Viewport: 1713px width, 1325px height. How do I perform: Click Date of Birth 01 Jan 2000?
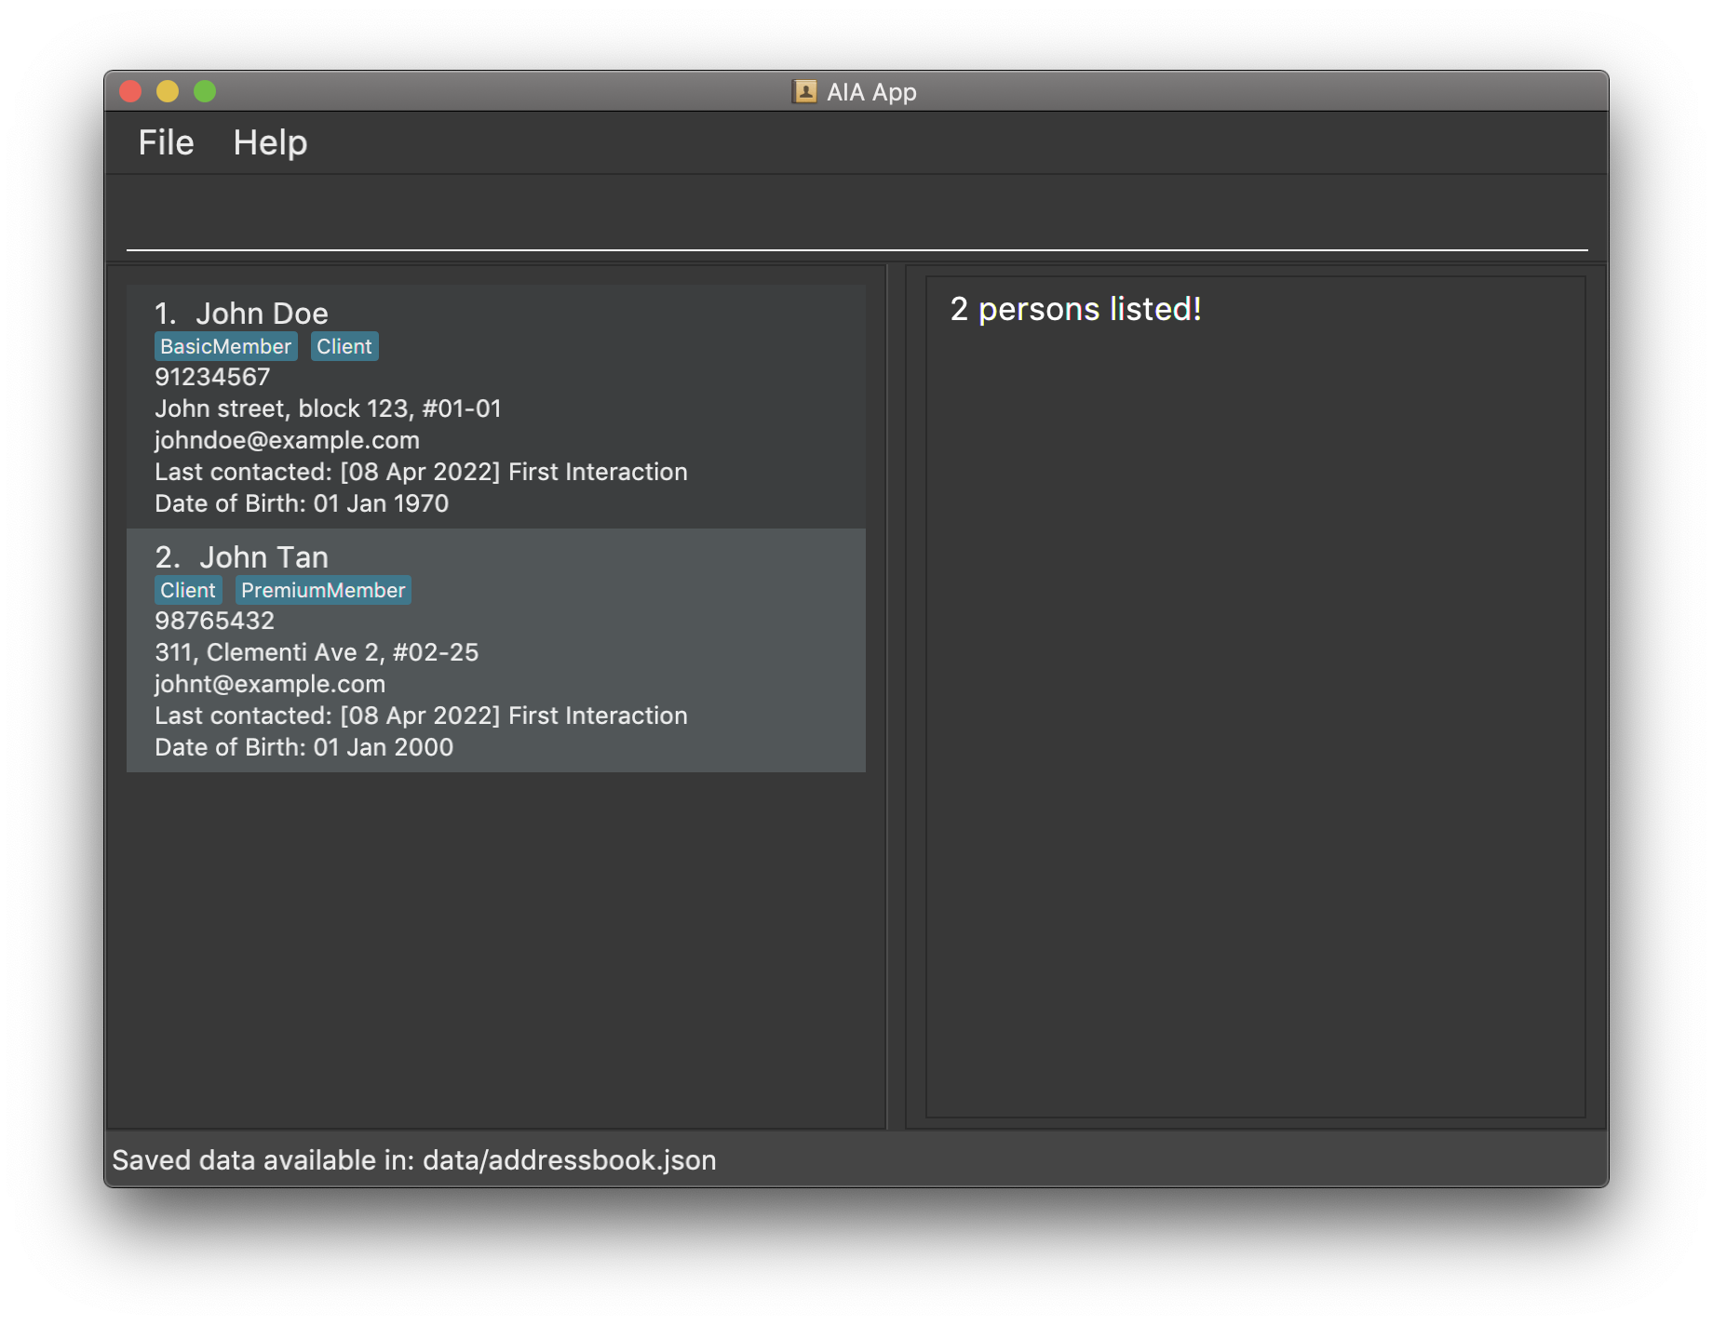[303, 747]
